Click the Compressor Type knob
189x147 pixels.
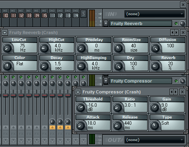tap(155, 125)
